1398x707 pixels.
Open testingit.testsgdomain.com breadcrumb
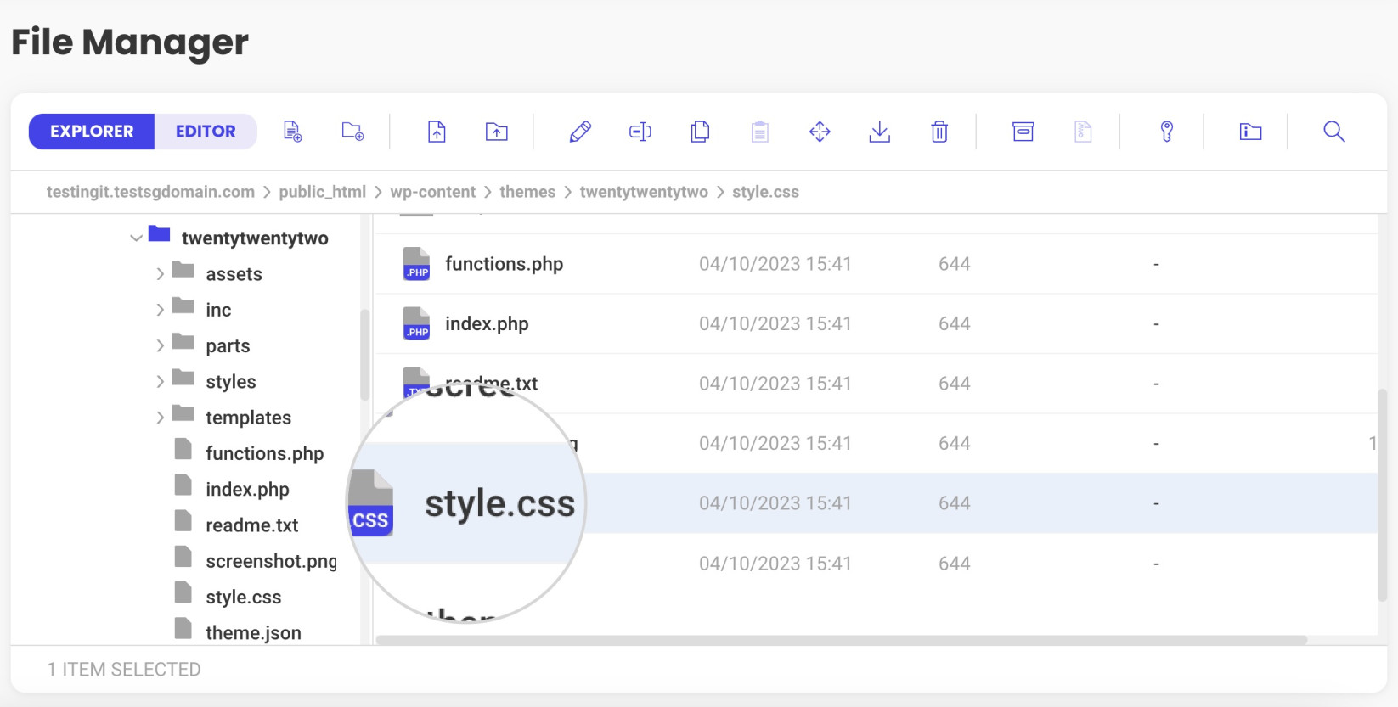coord(150,192)
